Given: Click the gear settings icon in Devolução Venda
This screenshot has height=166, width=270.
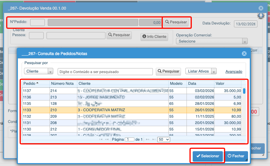Looking at the screenshot, I should pyautogui.click(x=261, y=16).
